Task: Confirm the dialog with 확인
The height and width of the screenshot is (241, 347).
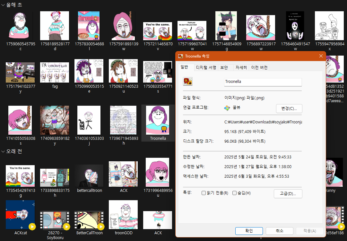Action: [x=249, y=231]
